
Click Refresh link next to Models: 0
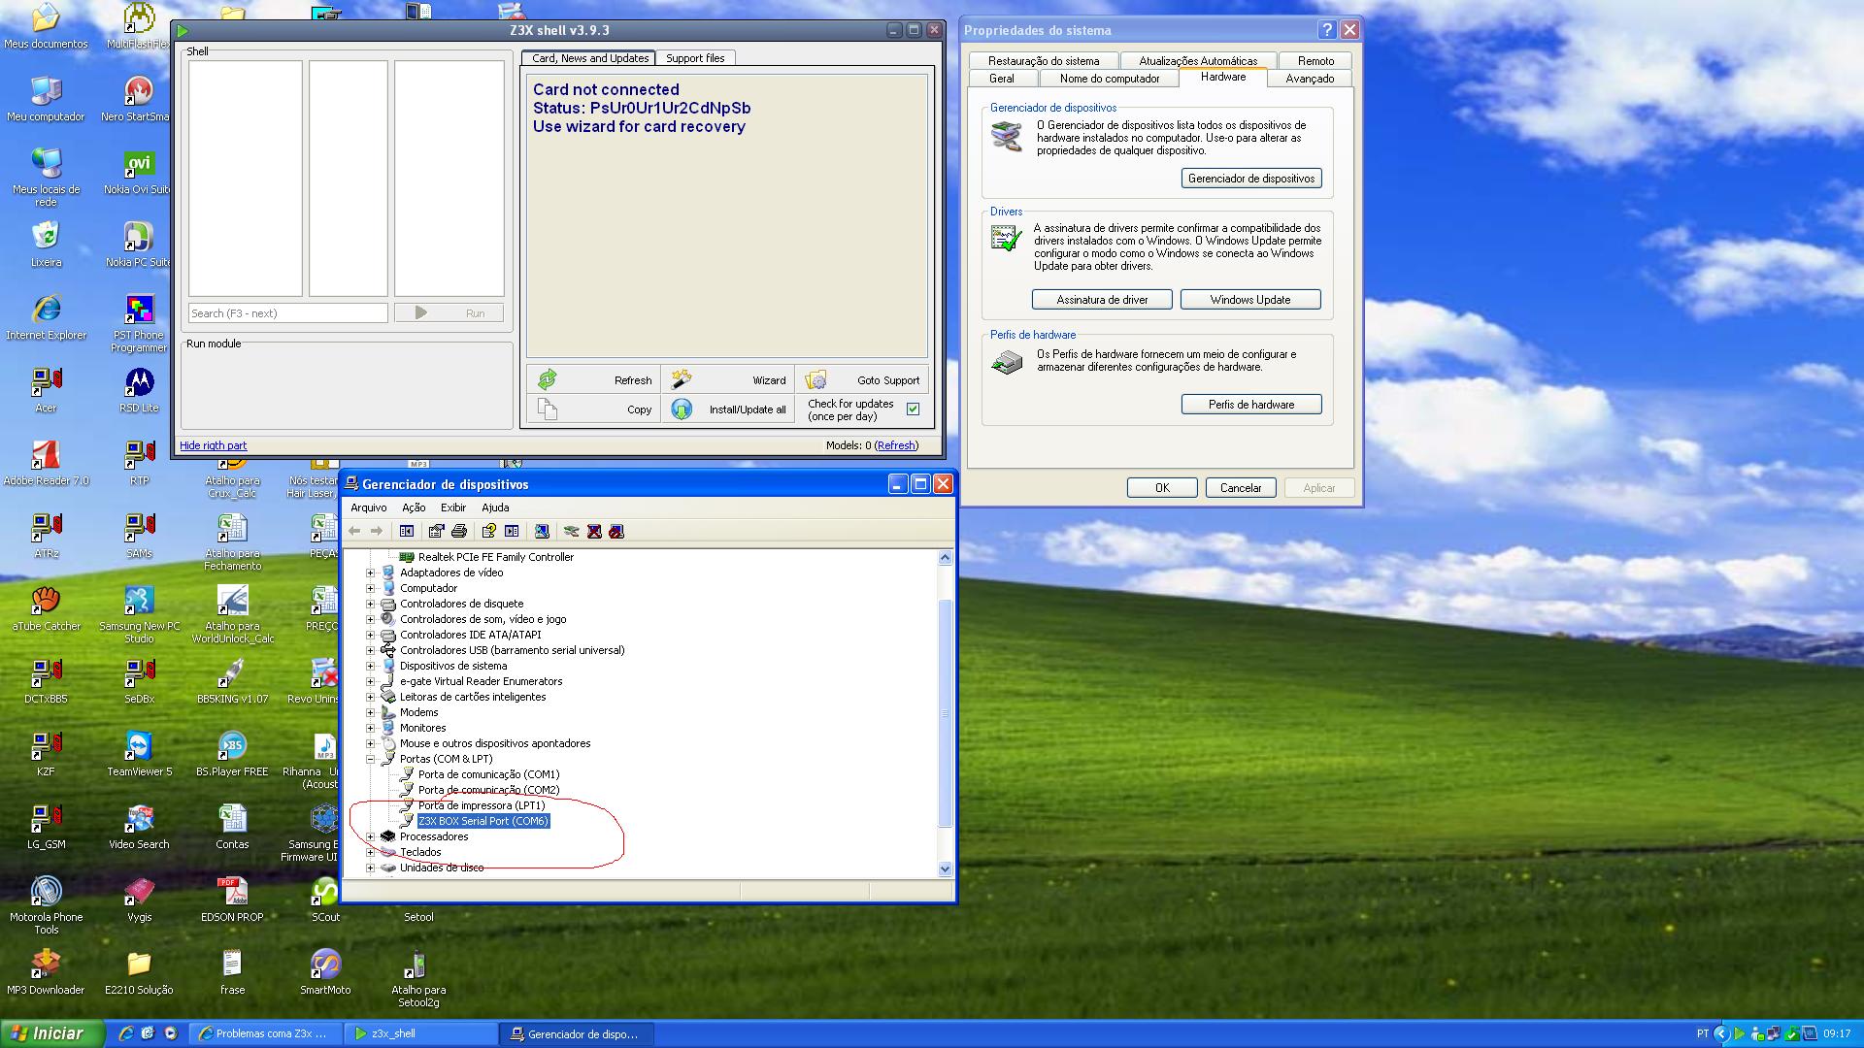896,445
